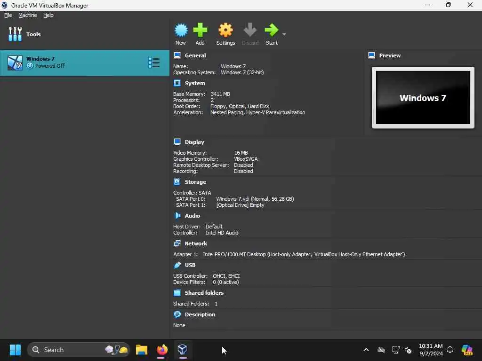Click the green Add machine icon
The width and height of the screenshot is (482, 361).
click(200, 30)
